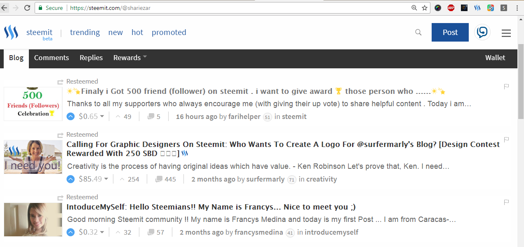Screen dimensions: 524x247
Task: Upvote the surfermarly logo contest post
Action: 70,179
